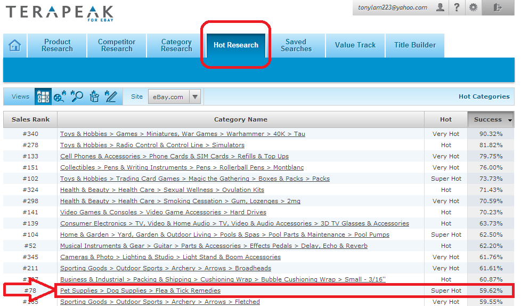This screenshot has height=306, width=521.
Task: Open the Refills & Top Ups category link
Action: tap(174, 156)
